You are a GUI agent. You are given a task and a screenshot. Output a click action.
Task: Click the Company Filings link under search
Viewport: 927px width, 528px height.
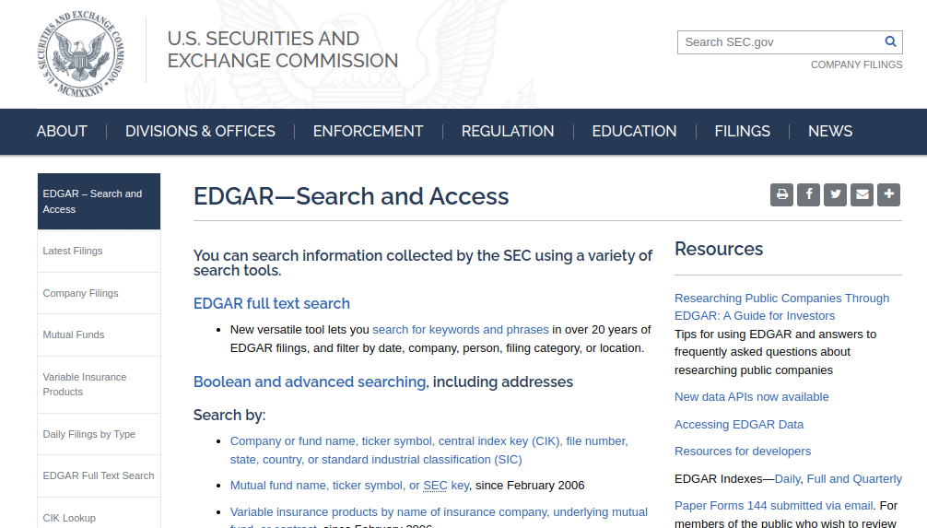[856, 65]
